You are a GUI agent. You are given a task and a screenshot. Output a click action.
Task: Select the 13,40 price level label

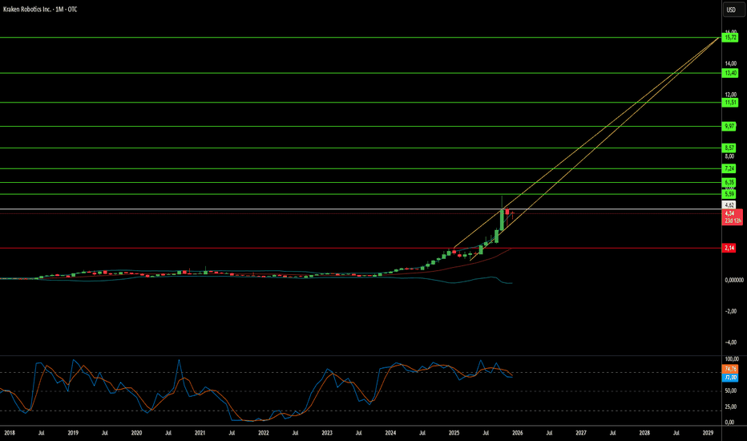point(730,73)
